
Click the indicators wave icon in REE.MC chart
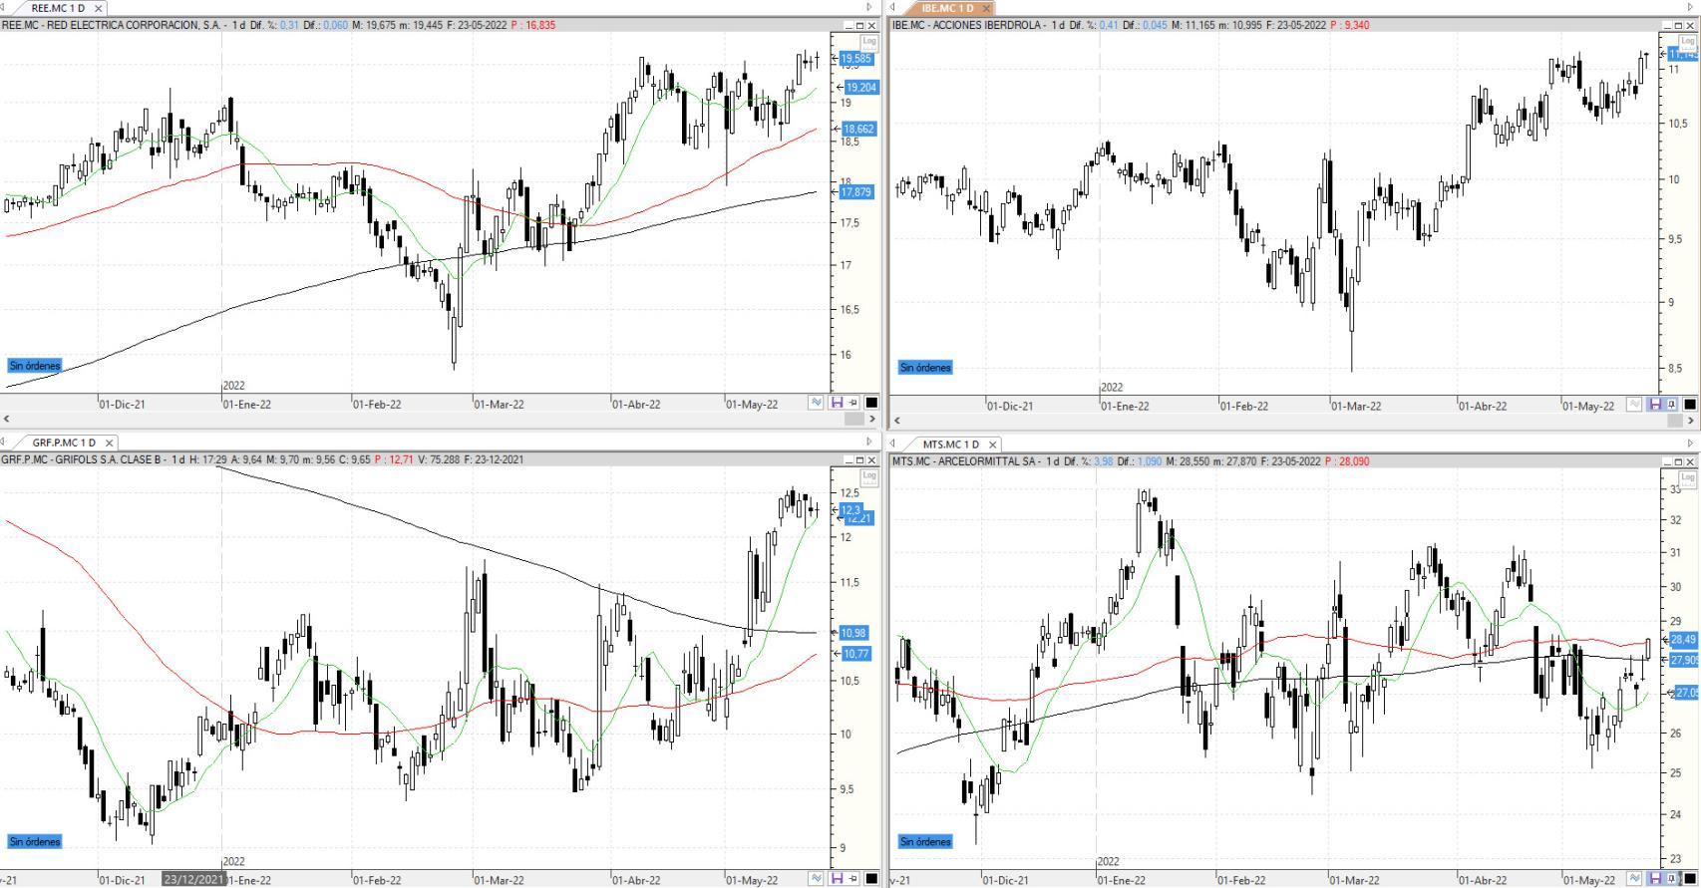817,403
